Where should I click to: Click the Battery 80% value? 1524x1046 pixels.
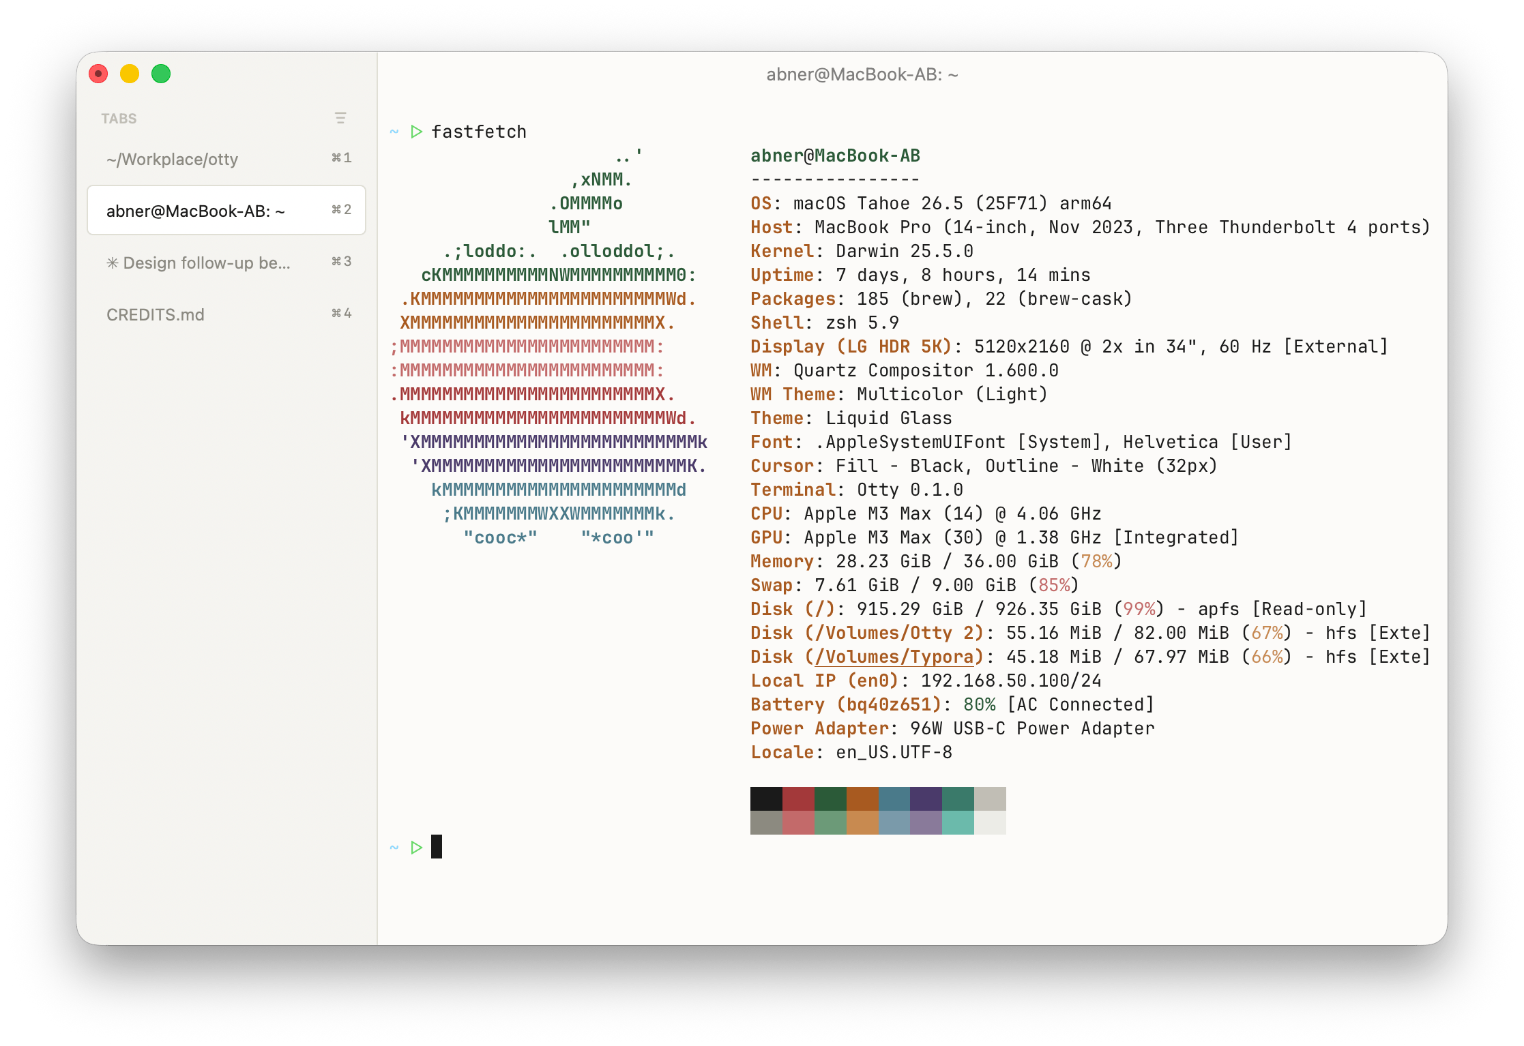[980, 704]
